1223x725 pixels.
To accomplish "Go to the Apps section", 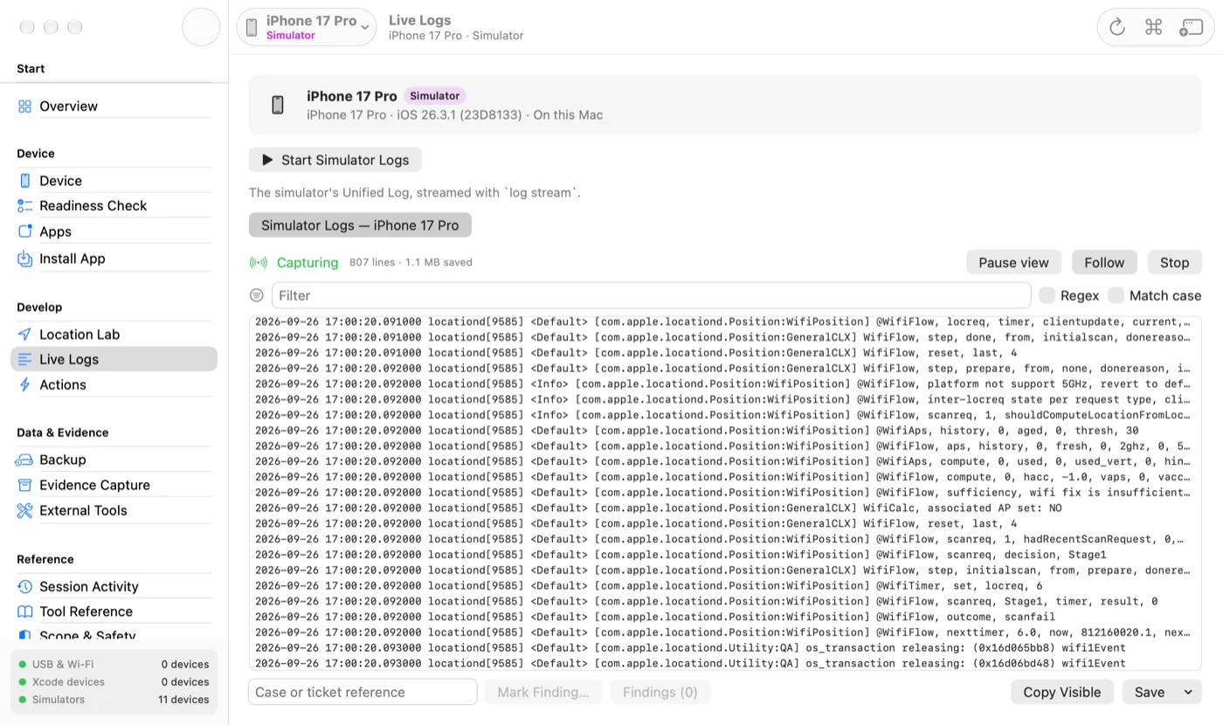I will click(114, 231).
